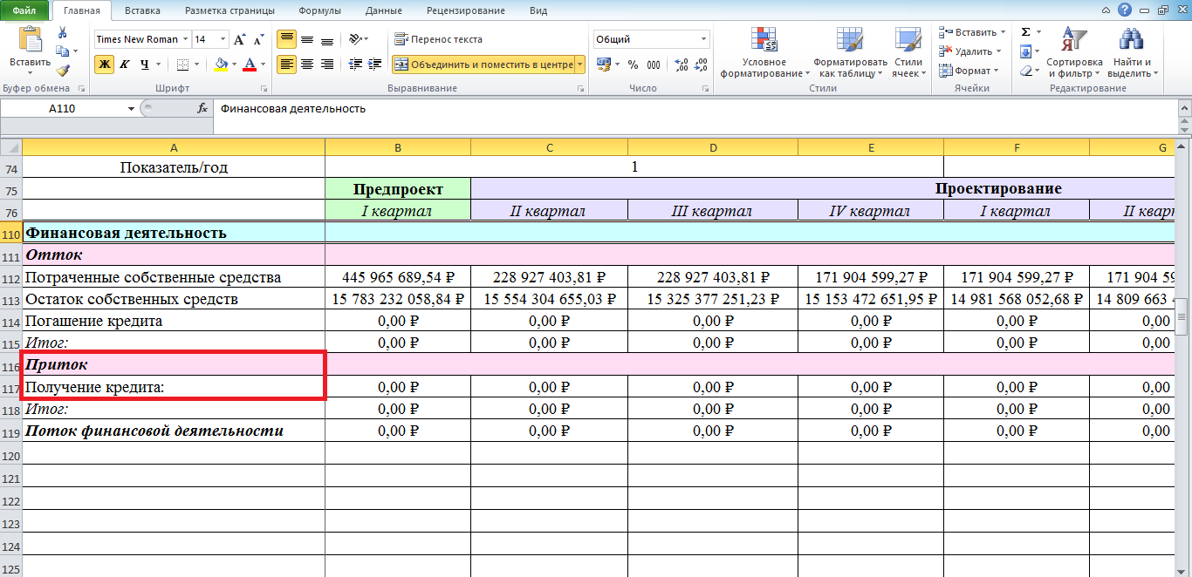Click the increase decimal places icon

click(x=682, y=64)
